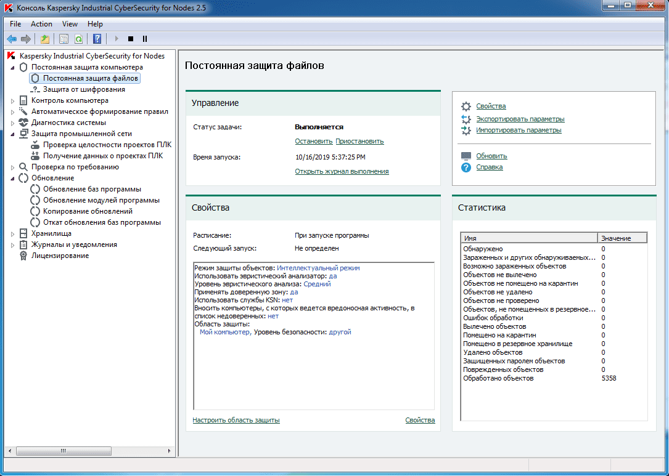
Task: Select Откат обновления баз программы item
Action: 102,222
